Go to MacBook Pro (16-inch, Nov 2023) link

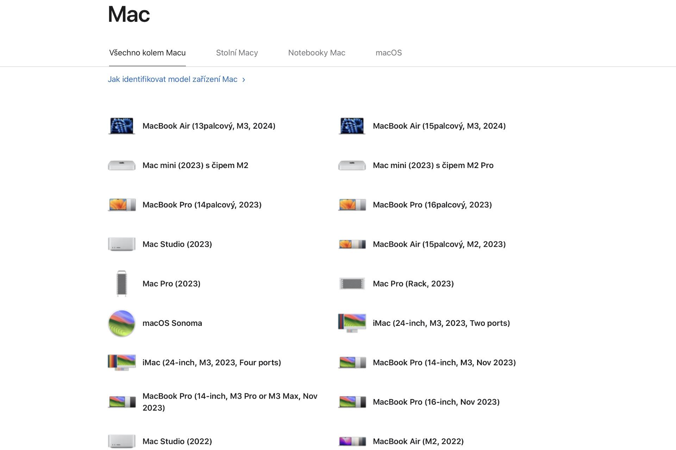pos(436,402)
